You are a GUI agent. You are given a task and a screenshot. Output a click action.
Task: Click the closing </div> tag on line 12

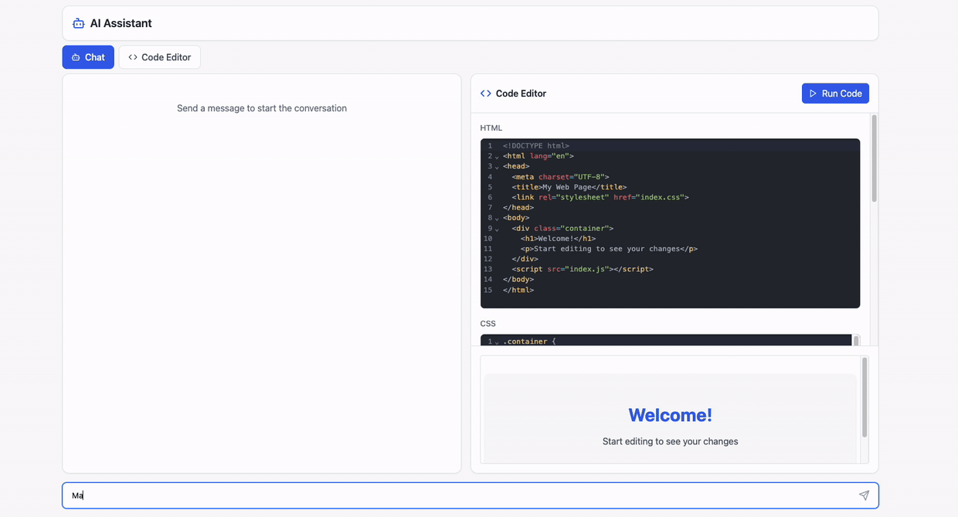(525, 259)
